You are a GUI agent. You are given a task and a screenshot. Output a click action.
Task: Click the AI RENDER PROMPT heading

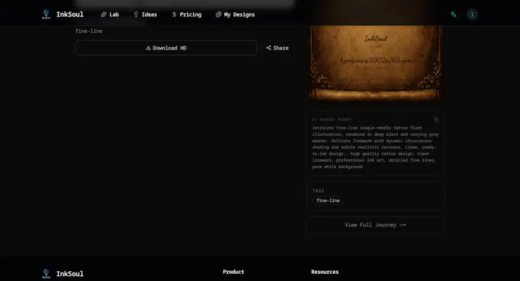click(x=332, y=120)
